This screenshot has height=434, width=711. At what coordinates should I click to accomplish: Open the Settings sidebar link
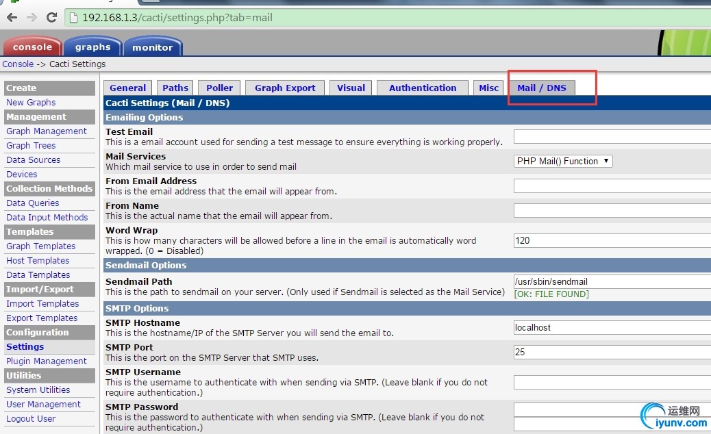pos(25,346)
